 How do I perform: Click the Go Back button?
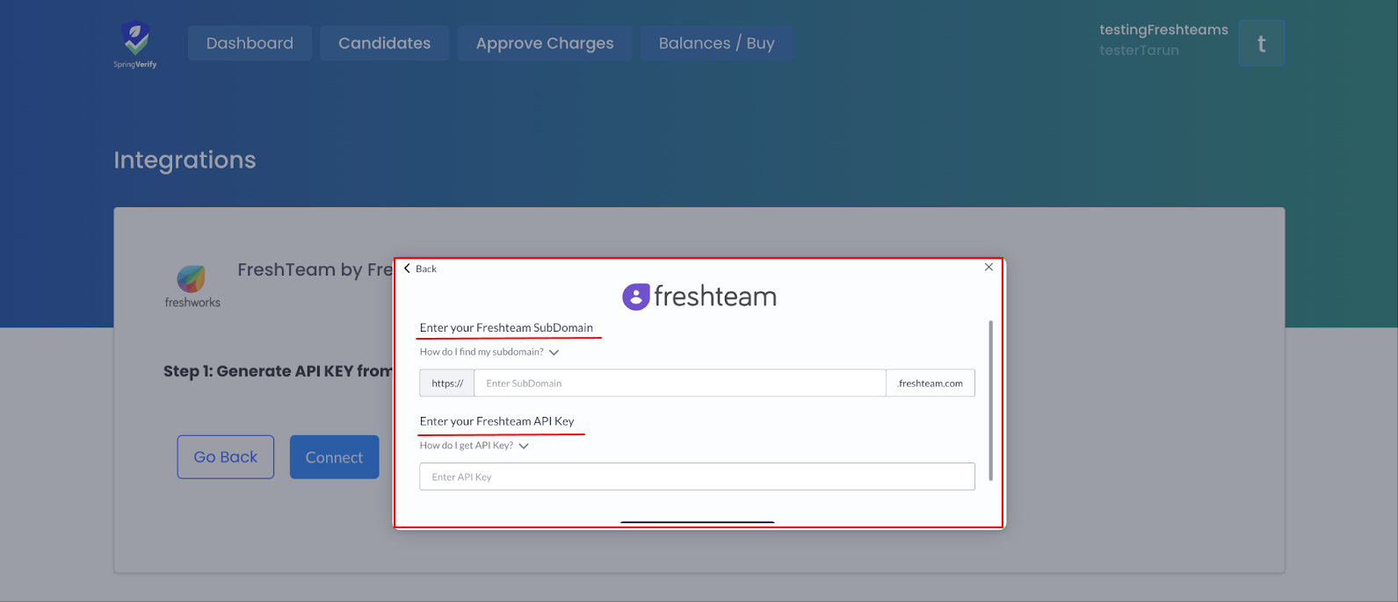225,456
